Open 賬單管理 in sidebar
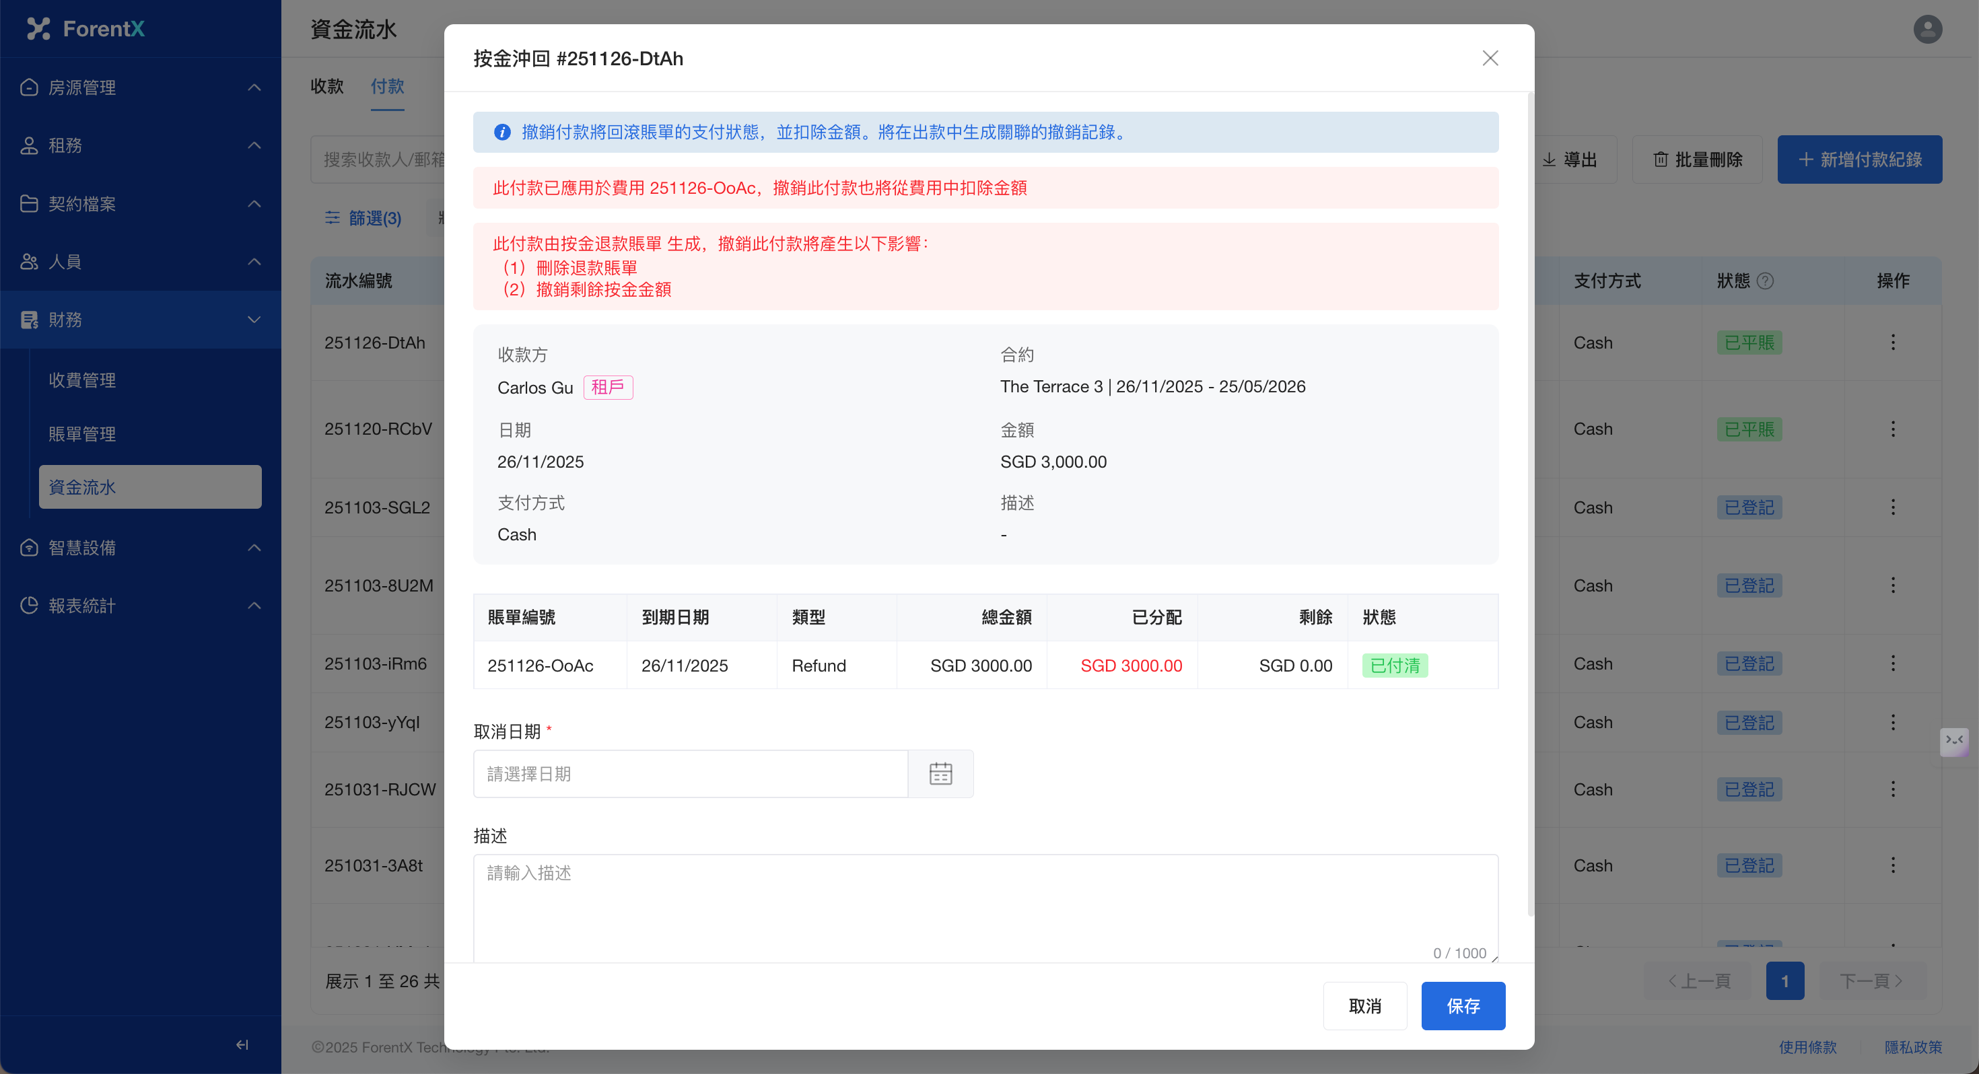 [x=82, y=434]
